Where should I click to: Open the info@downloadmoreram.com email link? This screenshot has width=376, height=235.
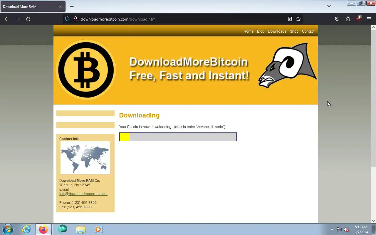[83, 194]
